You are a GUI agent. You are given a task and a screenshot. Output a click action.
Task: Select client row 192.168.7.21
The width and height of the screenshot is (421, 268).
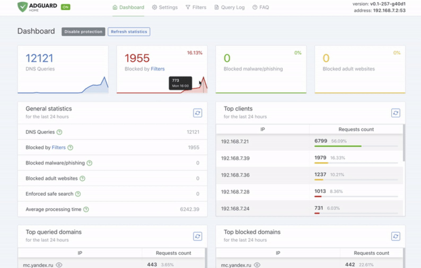pos(309,142)
